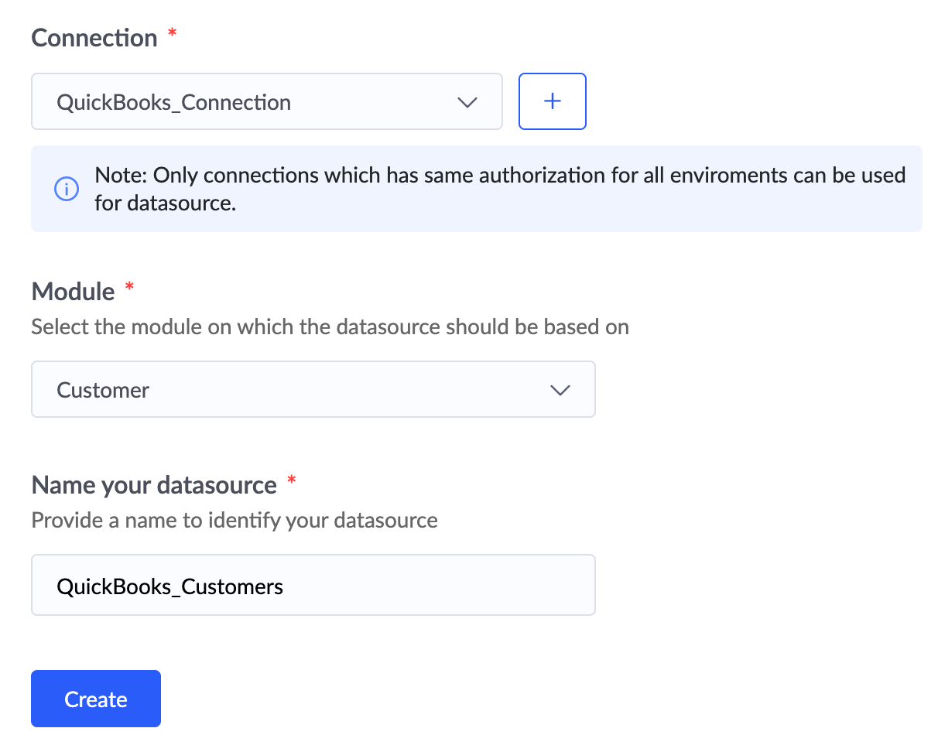Expand the Module dropdown chevron arrow

tap(560, 390)
